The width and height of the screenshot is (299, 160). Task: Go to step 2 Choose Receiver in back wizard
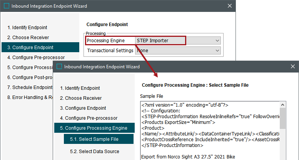tap(28, 38)
